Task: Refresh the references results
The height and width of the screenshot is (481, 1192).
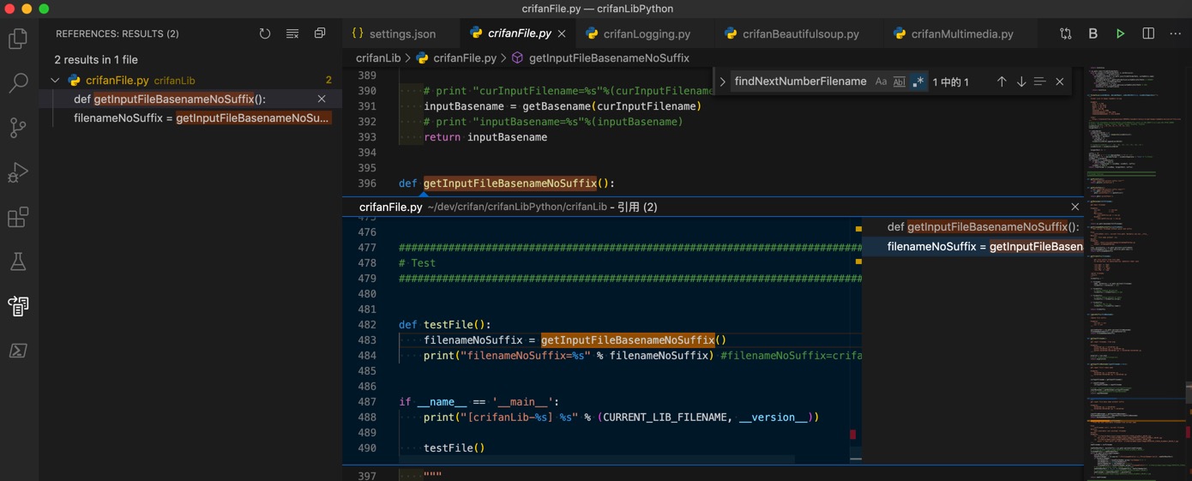Action: click(x=265, y=33)
